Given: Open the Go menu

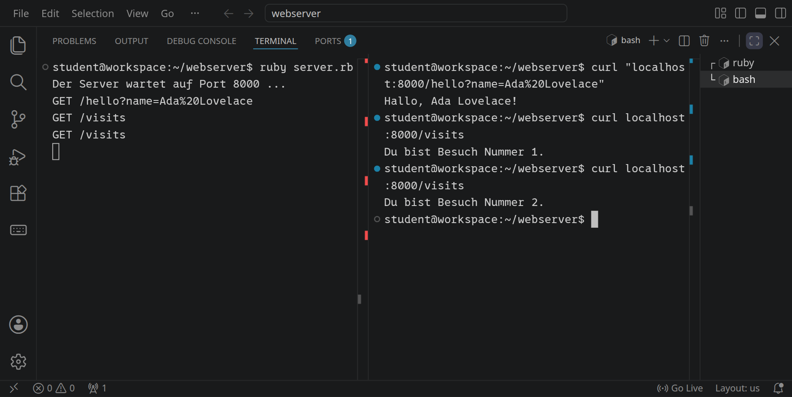Looking at the screenshot, I should pyautogui.click(x=167, y=14).
